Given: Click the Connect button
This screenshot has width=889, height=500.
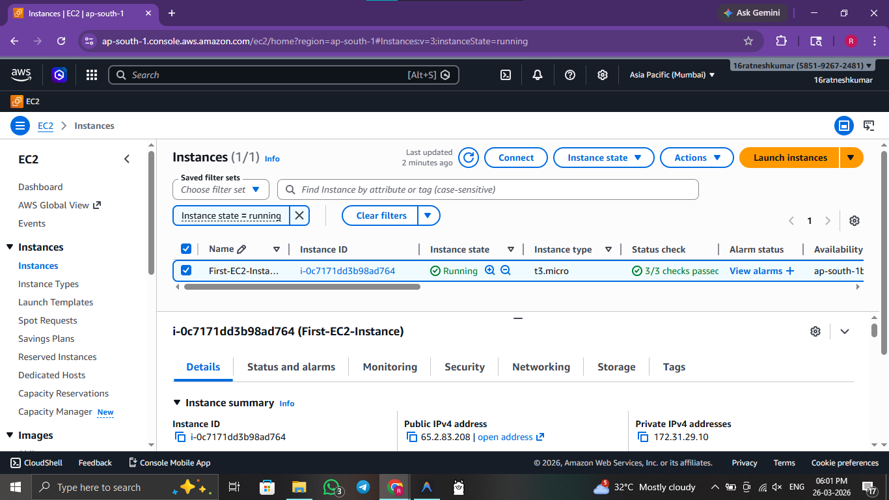Looking at the screenshot, I should pyautogui.click(x=516, y=158).
